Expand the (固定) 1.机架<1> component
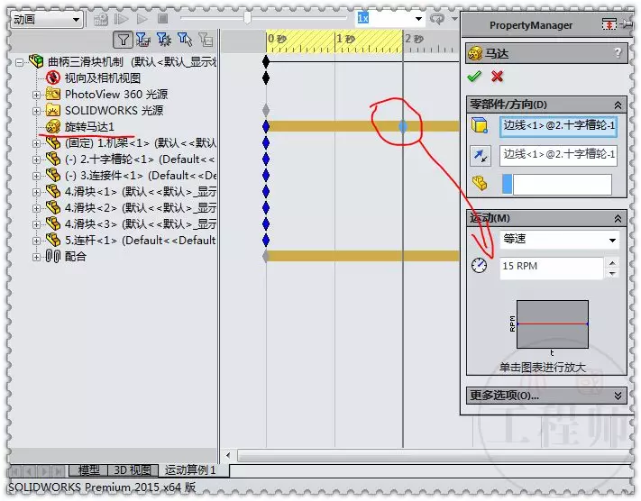The height and width of the screenshot is (501, 641). click(x=36, y=144)
